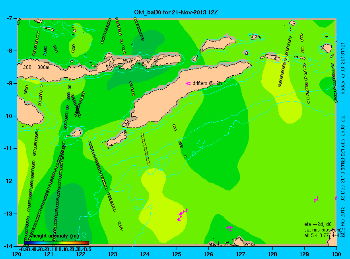Click longitude tick label "128"
This screenshot has height=259, width=350.
pos(272,254)
